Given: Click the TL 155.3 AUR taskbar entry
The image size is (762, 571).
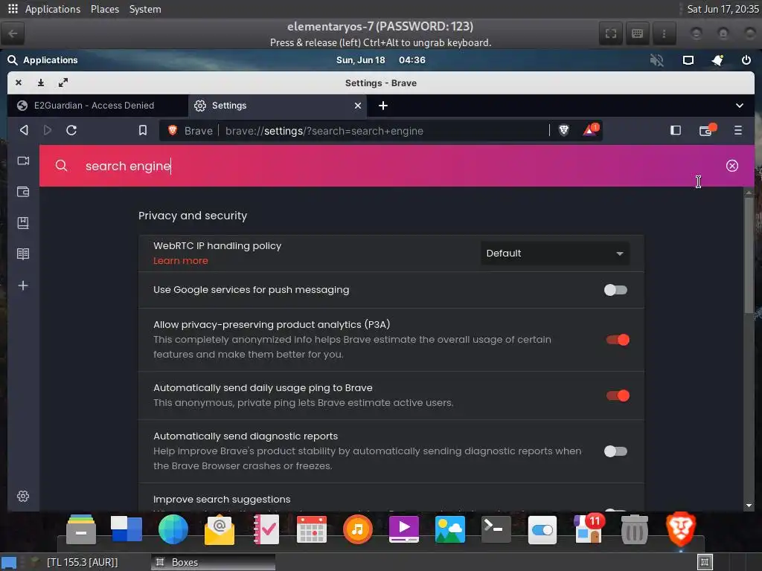Looking at the screenshot, I should click(82, 562).
